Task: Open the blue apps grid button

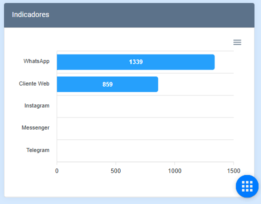Action: point(247,186)
